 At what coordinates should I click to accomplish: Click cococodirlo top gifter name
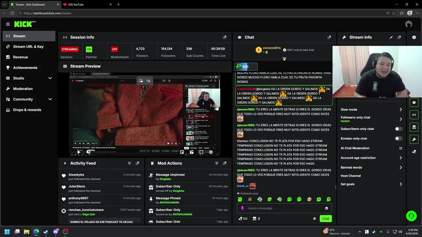tap(272, 48)
